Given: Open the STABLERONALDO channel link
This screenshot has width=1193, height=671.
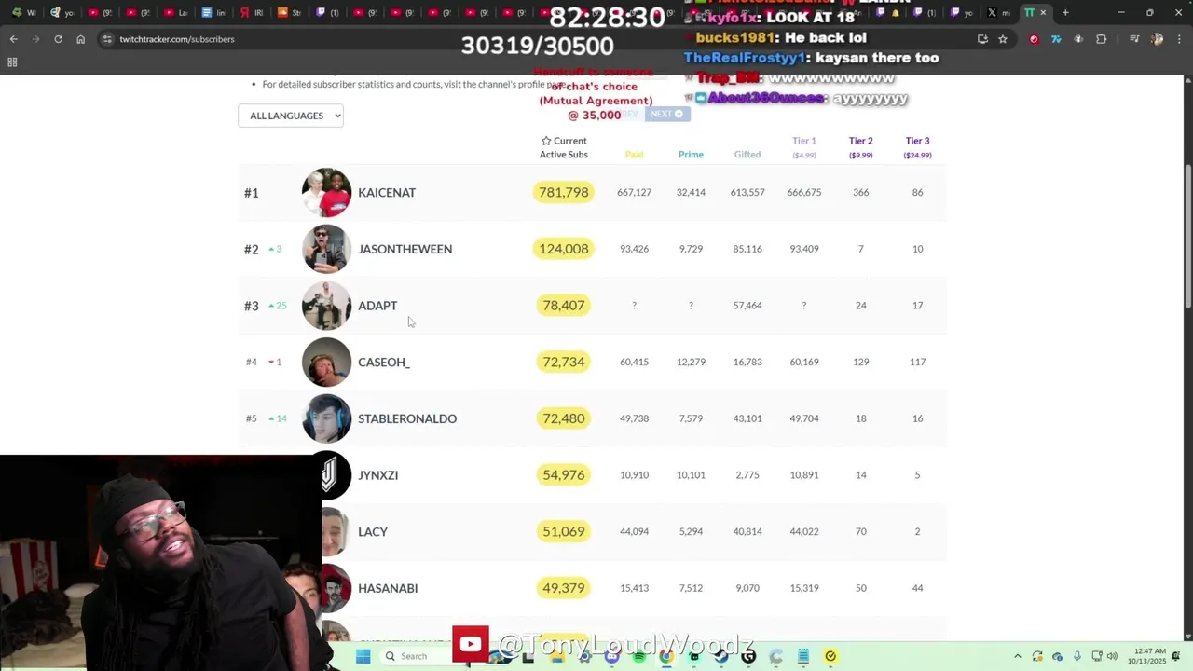Looking at the screenshot, I should click(x=407, y=418).
